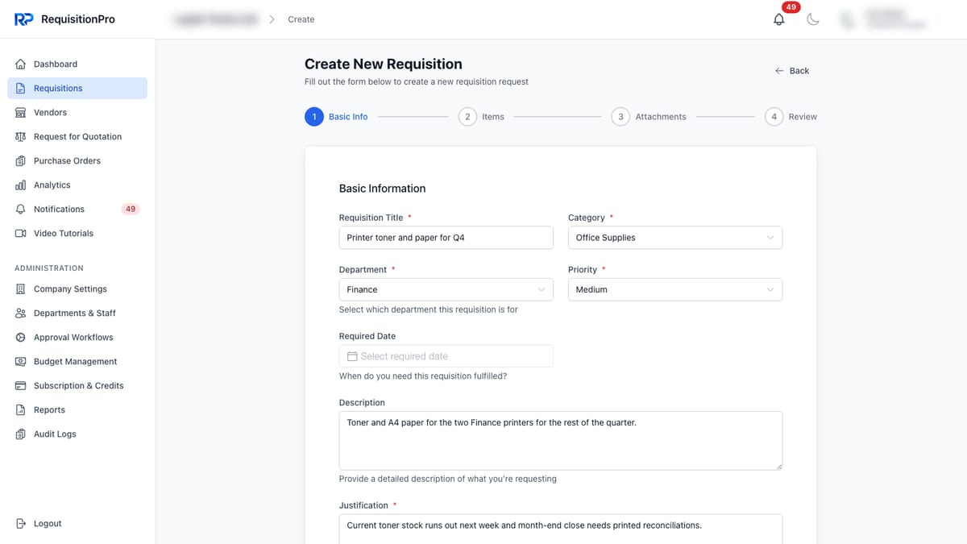
Task: Click the Purchase Orders clipboard icon
Action: 21,161
